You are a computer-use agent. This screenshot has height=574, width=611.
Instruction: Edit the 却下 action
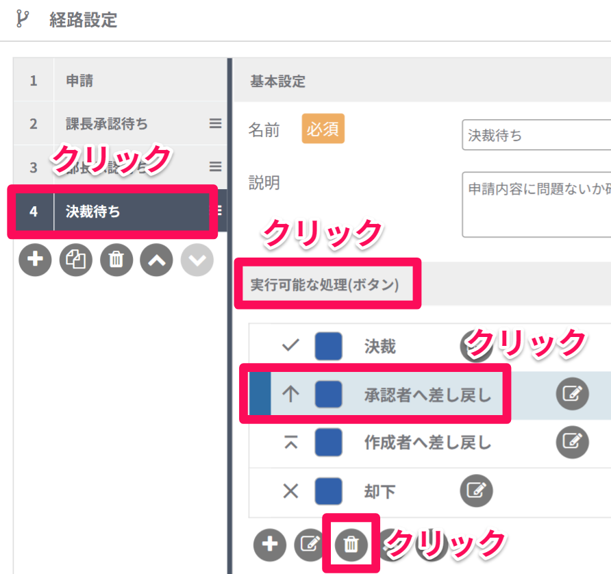pyautogui.click(x=476, y=490)
